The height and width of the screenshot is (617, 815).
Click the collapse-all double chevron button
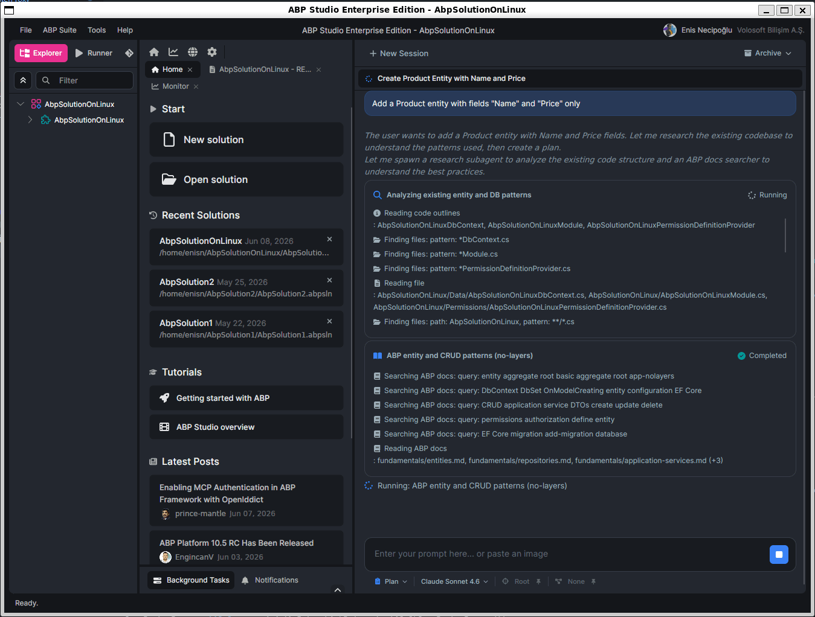click(x=23, y=80)
